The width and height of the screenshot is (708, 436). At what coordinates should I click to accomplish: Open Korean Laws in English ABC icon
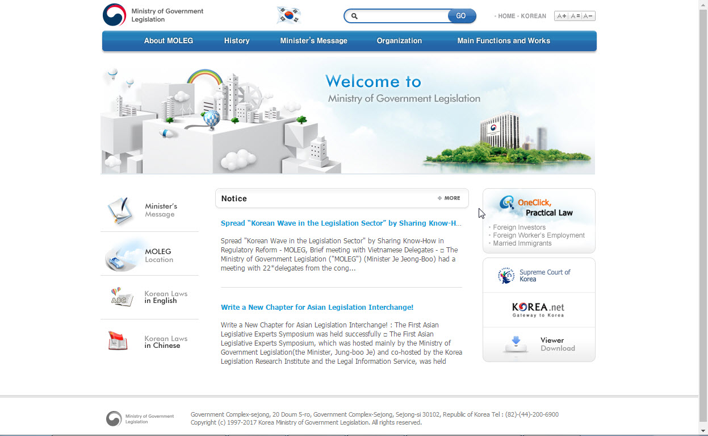click(120, 297)
